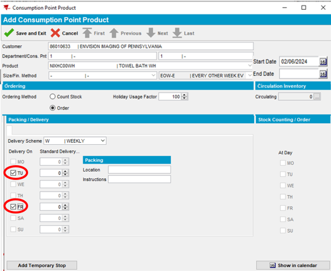
Task: Open the EOW-E finishing method dropdown
Action: [x=250, y=75]
